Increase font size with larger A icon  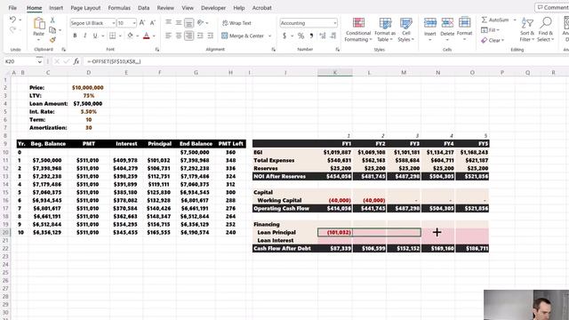(142, 23)
